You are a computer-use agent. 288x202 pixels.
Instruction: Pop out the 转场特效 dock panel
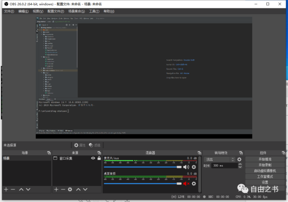point(241,153)
